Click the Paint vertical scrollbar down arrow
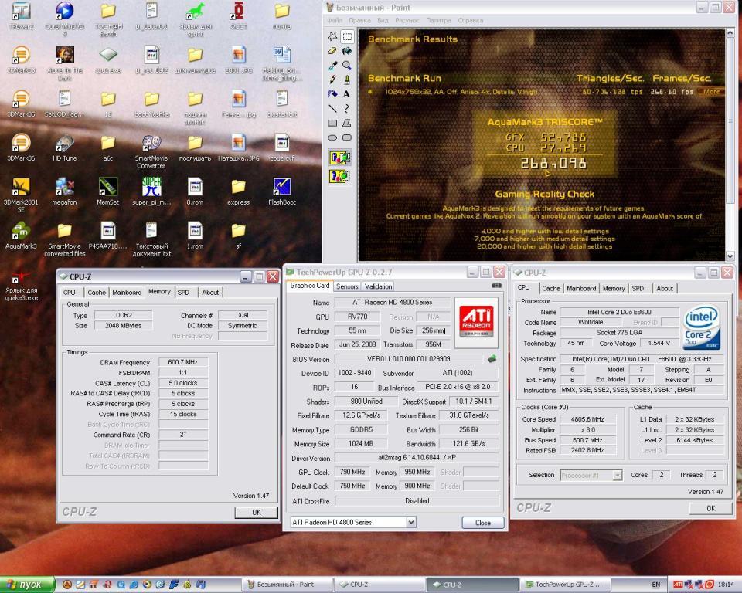 (x=730, y=256)
